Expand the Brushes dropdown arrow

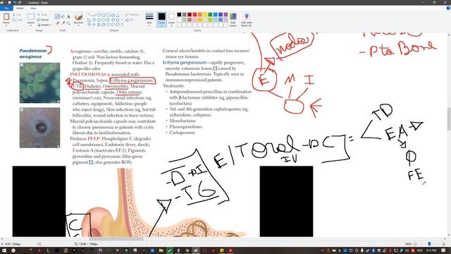coord(78,25)
